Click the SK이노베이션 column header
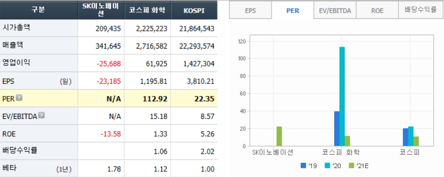Viewport: 444px width, 177px height. tap(101, 9)
